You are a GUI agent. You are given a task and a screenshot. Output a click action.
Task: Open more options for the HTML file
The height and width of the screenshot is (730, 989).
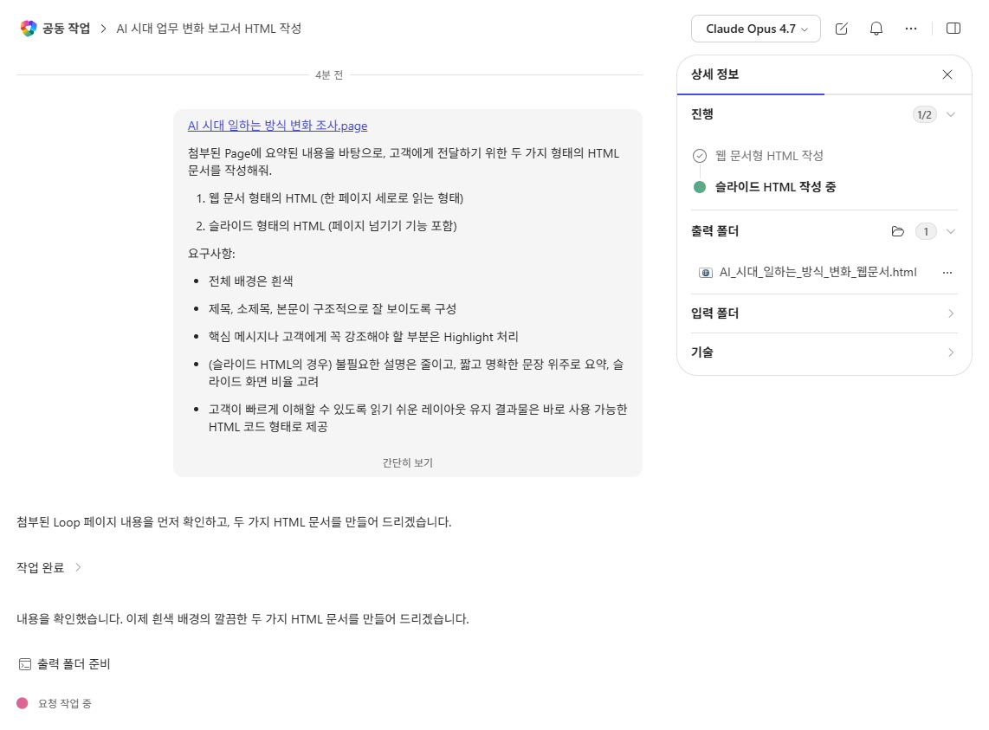pos(947,273)
